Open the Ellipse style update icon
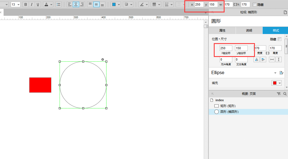This screenshot has width=288, height=159. pos(281,73)
